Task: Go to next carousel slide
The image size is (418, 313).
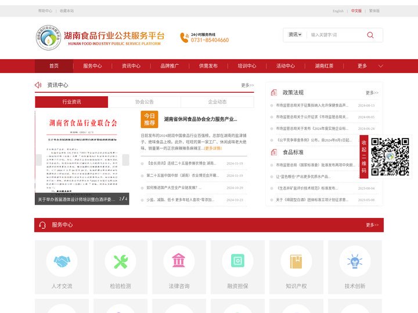Action: pyautogui.click(x=125, y=160)
